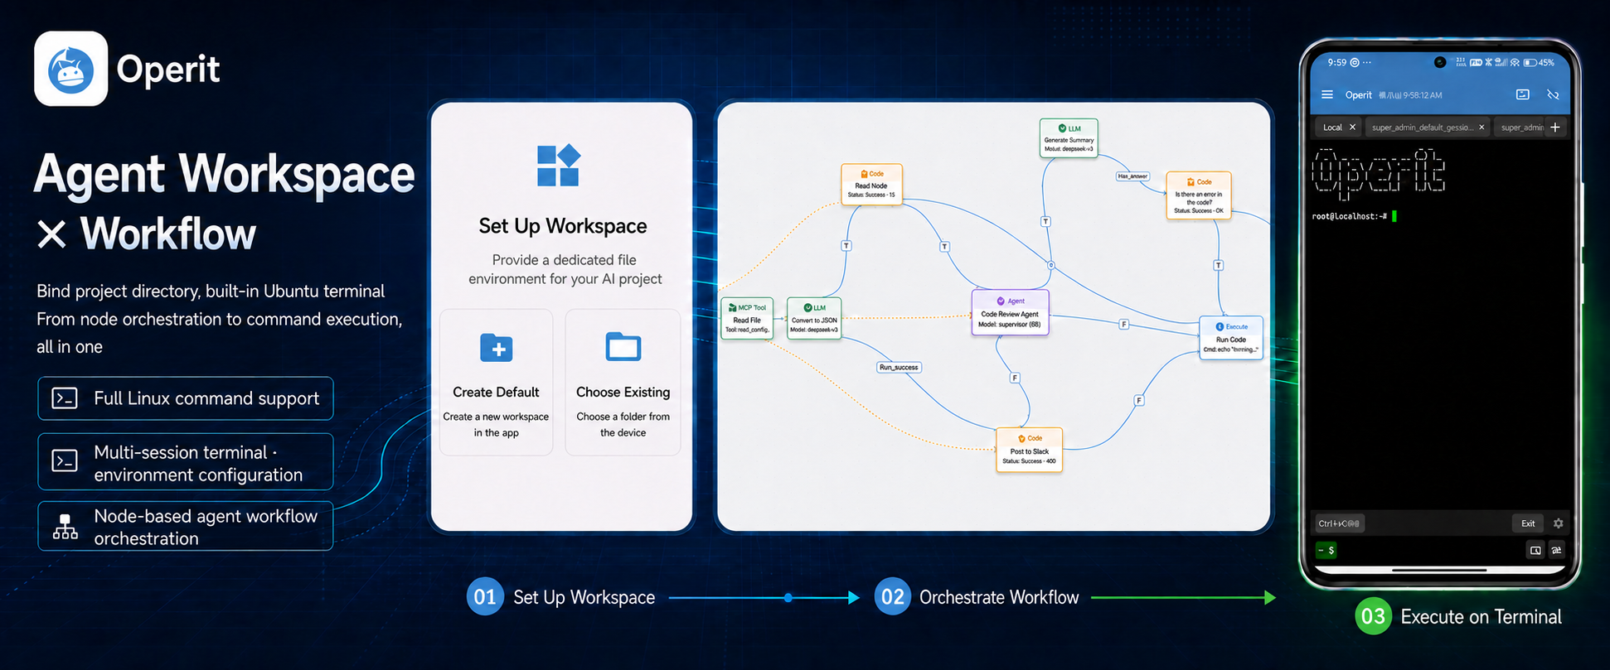
Task: Close the Local terminal tab
Action: pyautogui.click(x=1352, y=127)
